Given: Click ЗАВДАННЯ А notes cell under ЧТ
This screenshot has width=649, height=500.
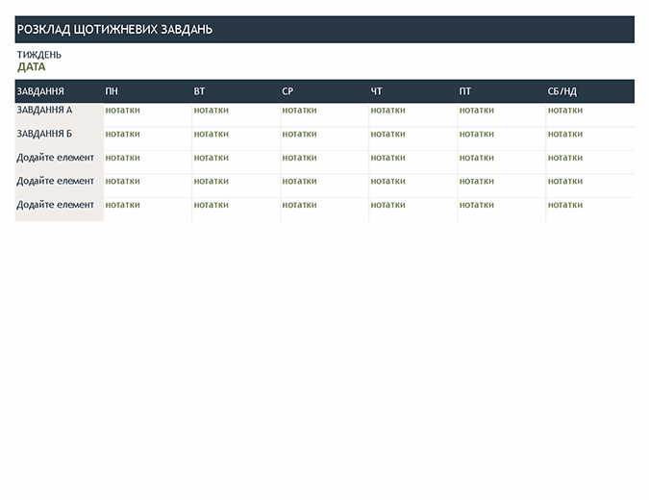Looking at the screenshot, I should point(388,111).
